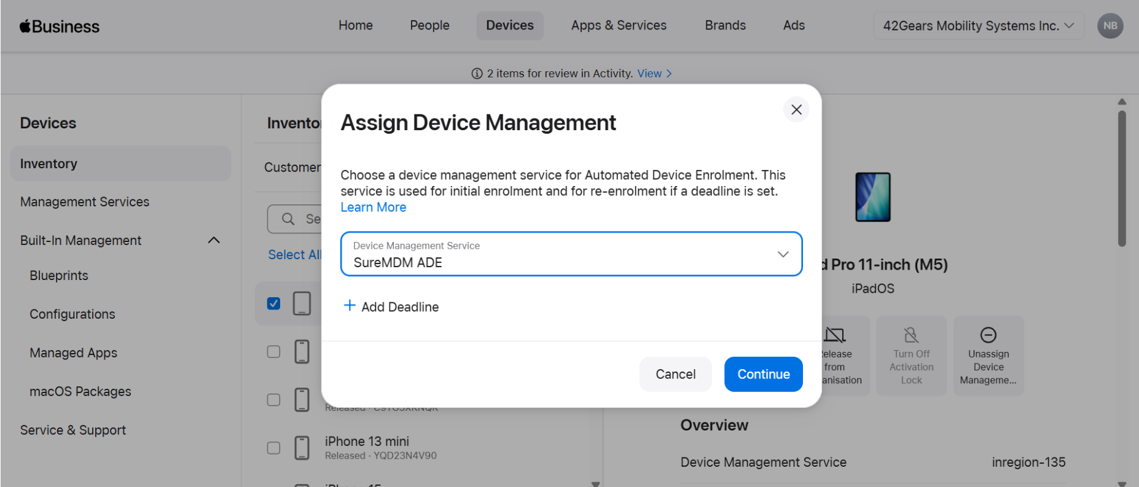Open the Brands tab

pyautogui.click(x=726, y=25)
